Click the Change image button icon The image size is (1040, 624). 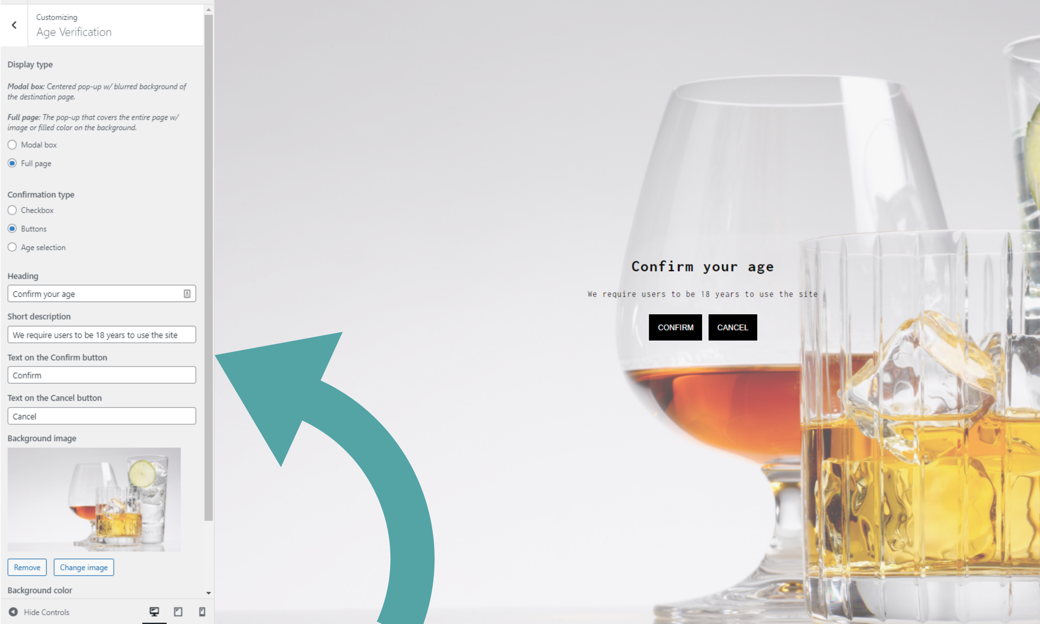click(x=84, y=566)
